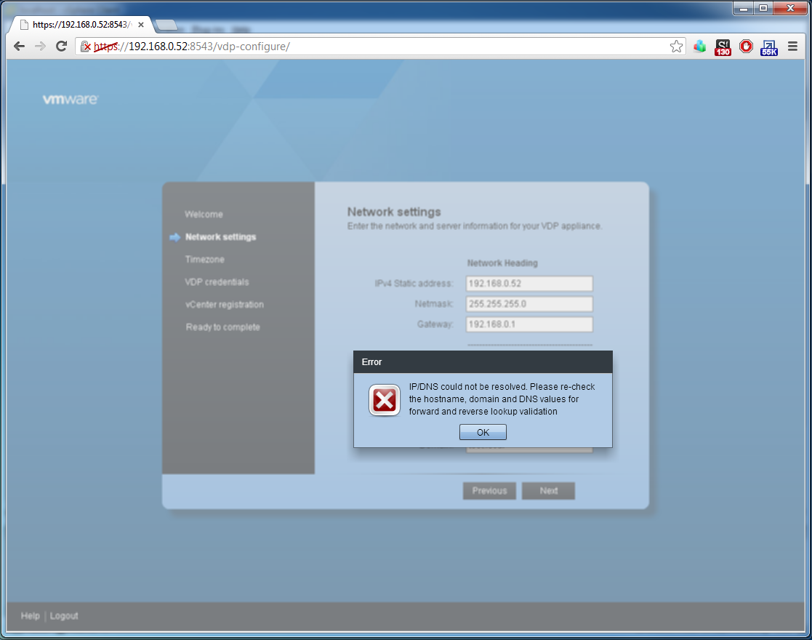Open the Help link in footer
812x640 pixels.
[x=30, y=616]
